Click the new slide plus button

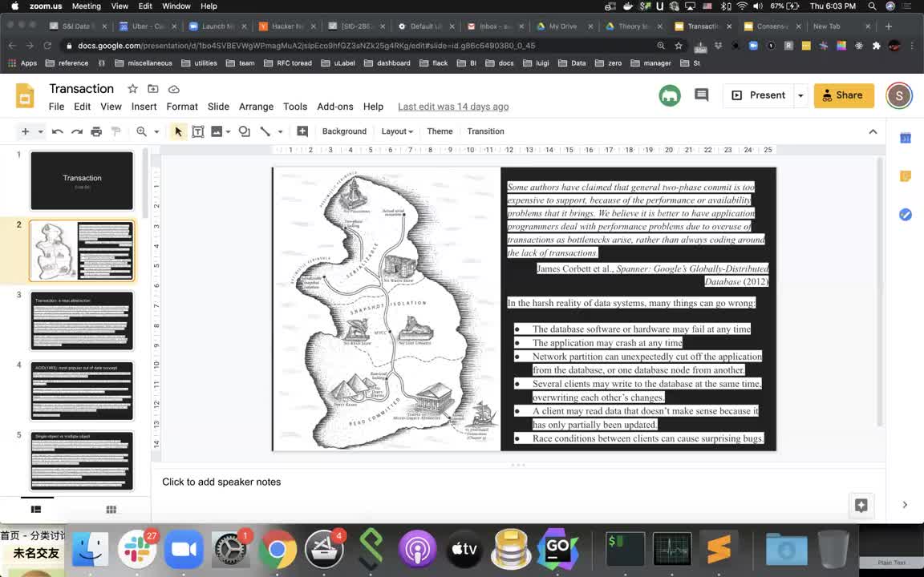[25, 131]
